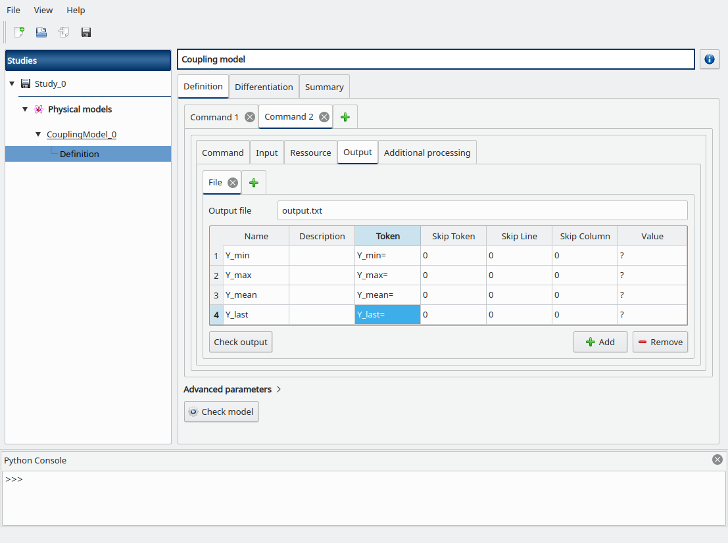
Task: Expand the Advanced parameters section
Action: click(232, 389)
